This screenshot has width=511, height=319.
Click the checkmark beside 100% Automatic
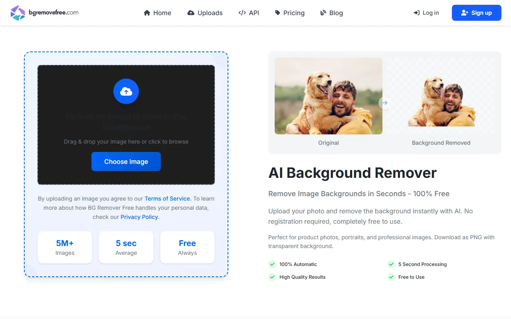(x=272, y=264)
